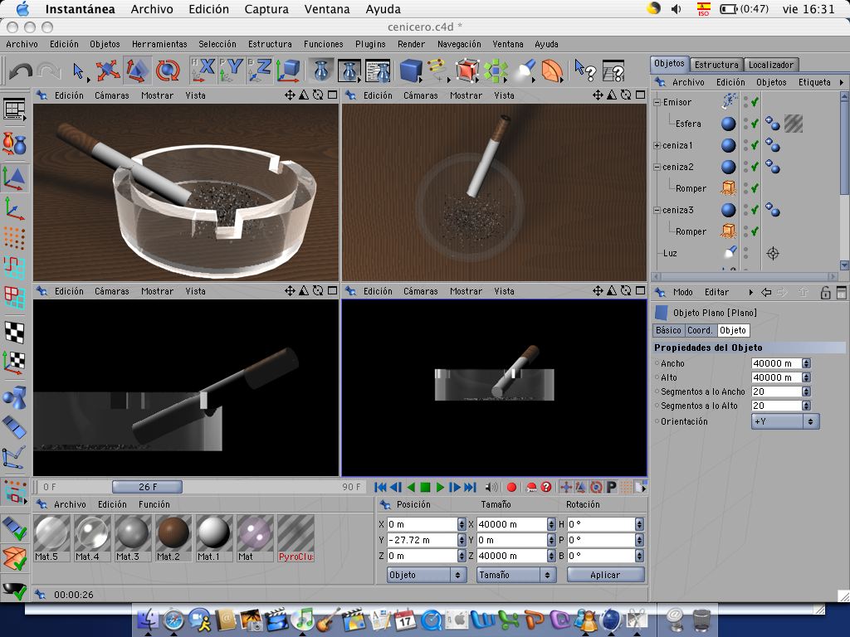Click the world coordinate system icon

pos(288,71)
